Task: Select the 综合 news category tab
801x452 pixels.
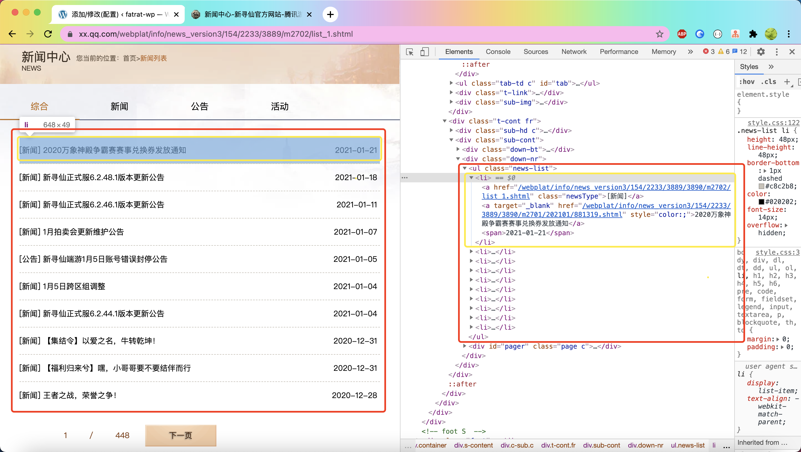Action: click(x=39, y=106)
